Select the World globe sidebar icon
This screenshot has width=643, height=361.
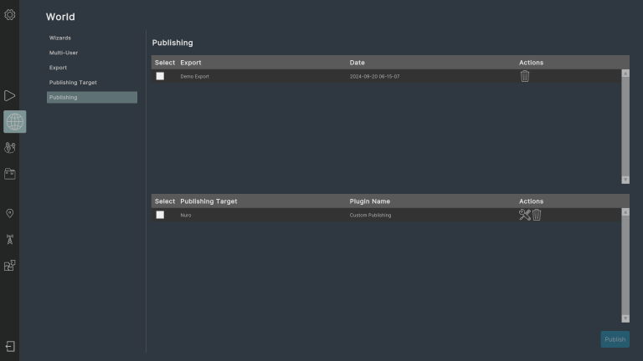15,121
